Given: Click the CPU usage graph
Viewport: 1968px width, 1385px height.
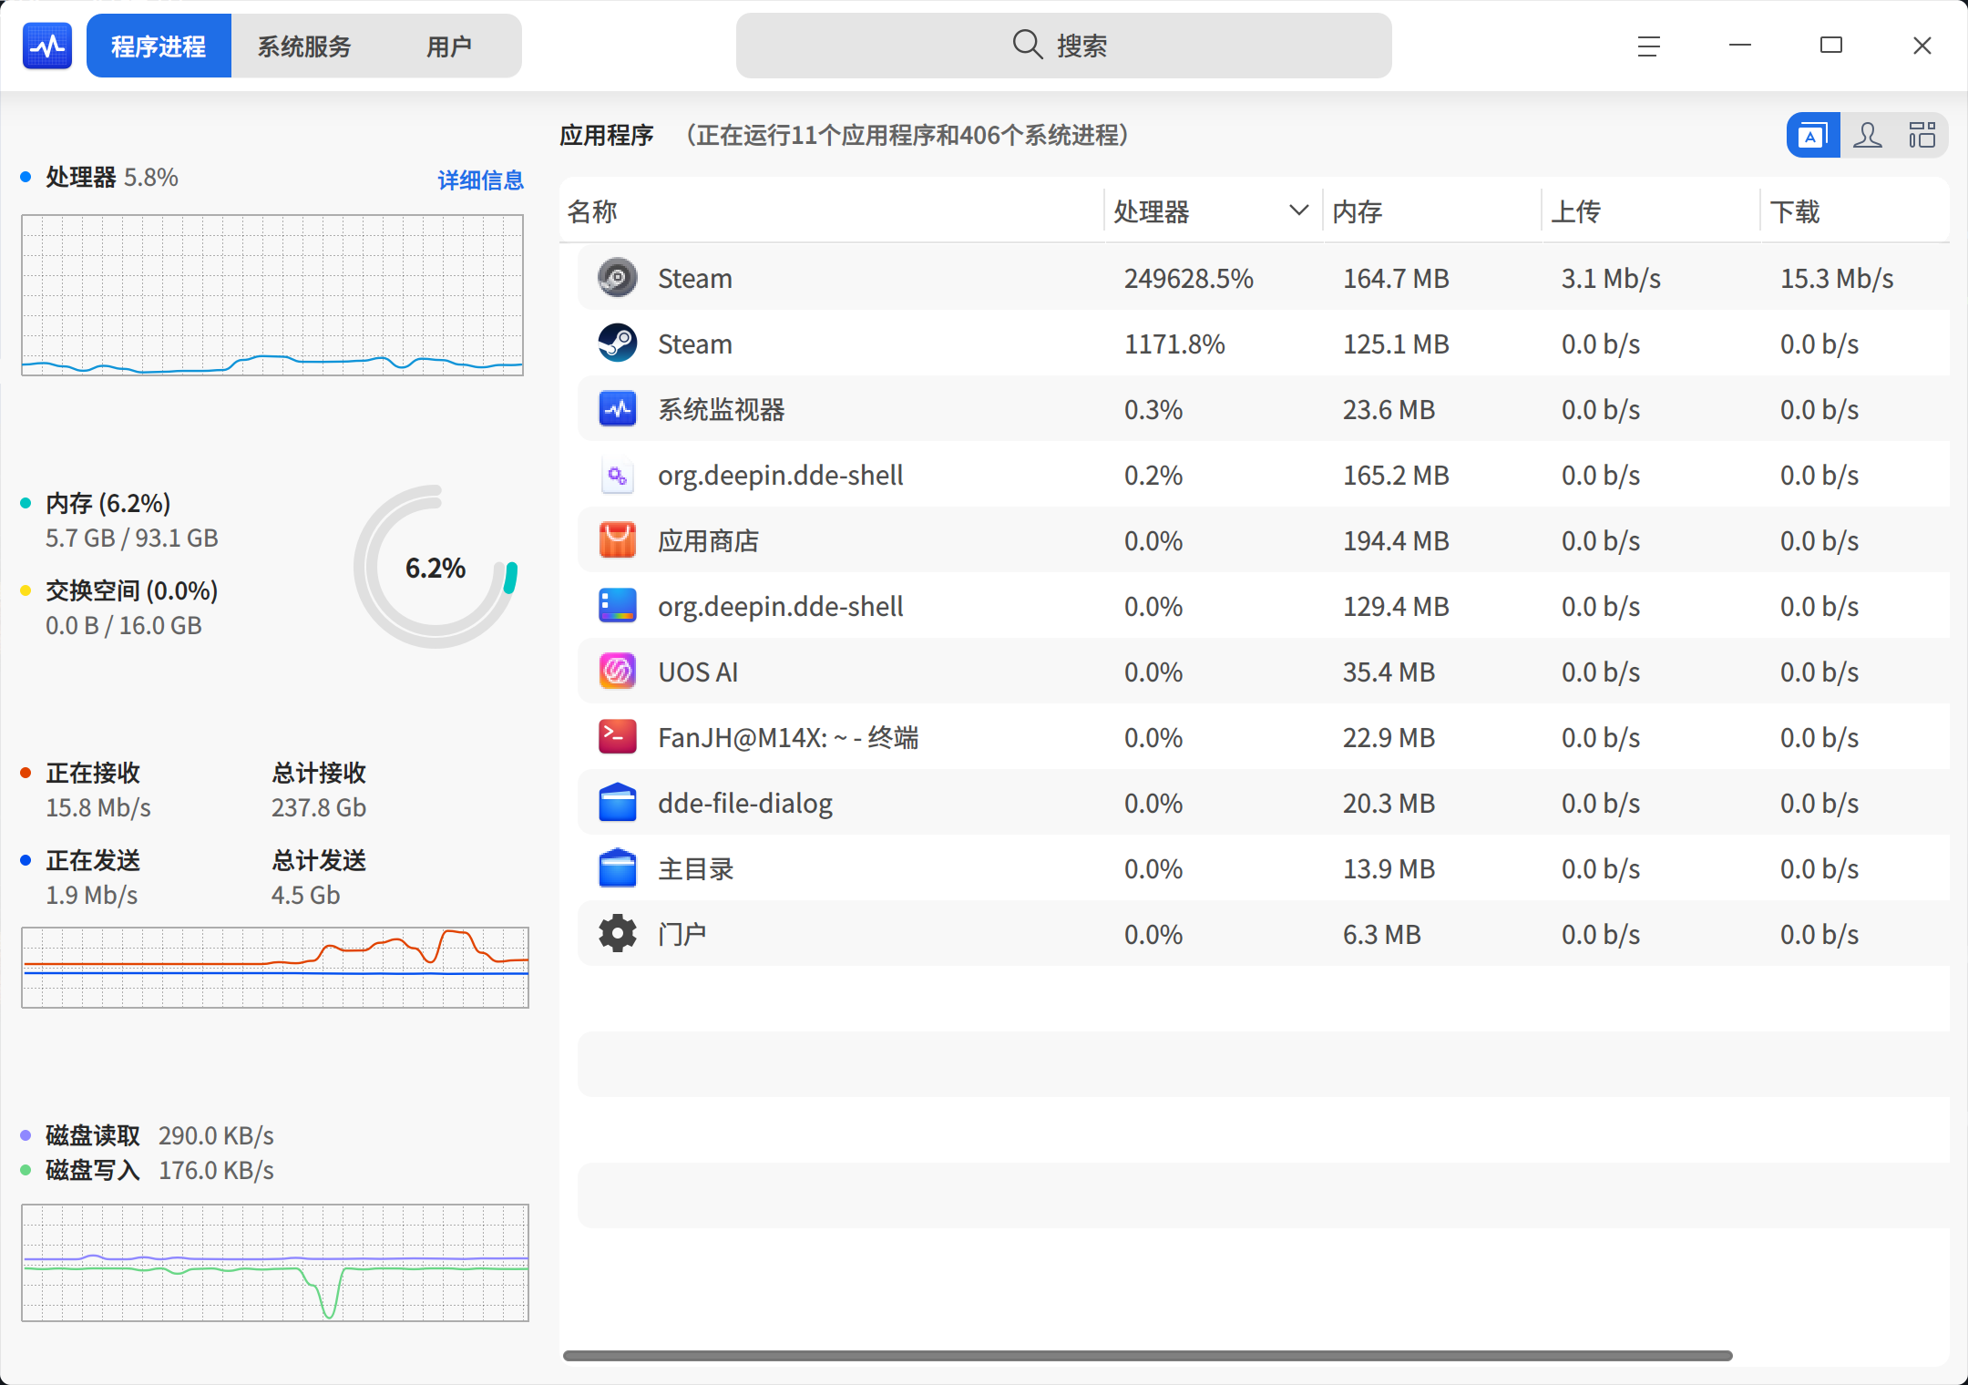Looking at the screenshot, I should click(272, 294).
